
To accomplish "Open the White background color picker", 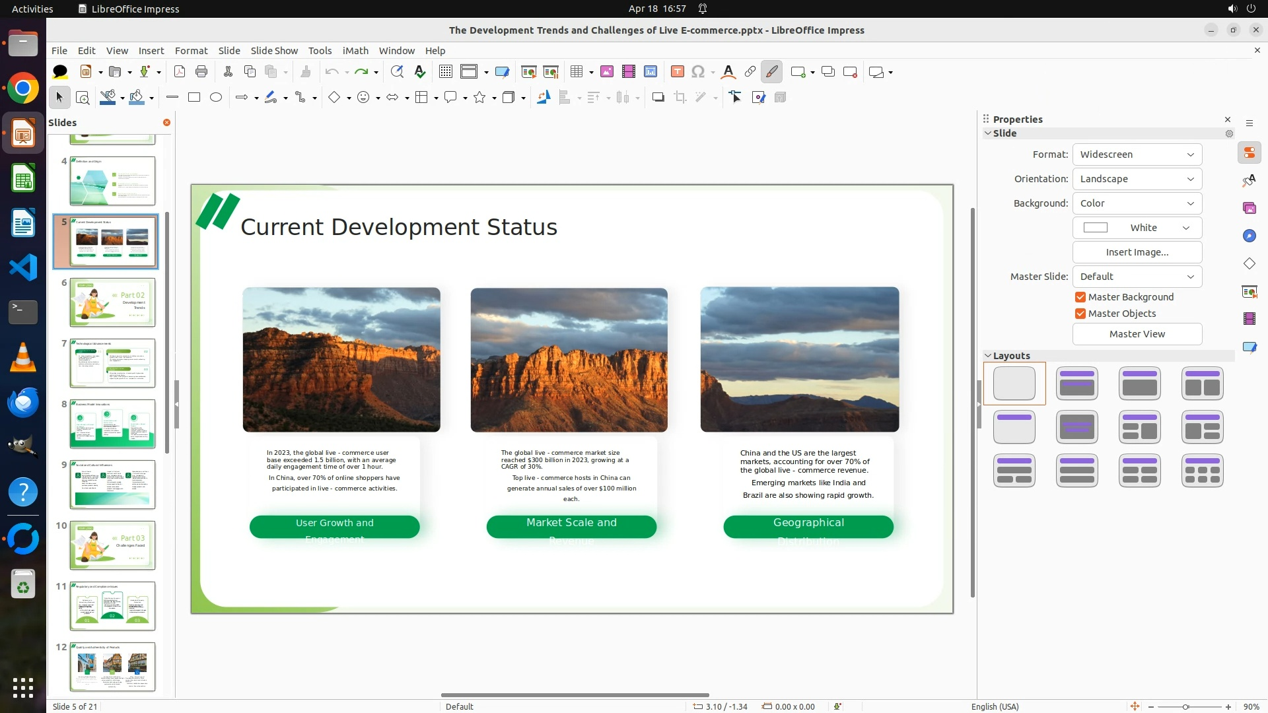I will (x=1137, y=228).
